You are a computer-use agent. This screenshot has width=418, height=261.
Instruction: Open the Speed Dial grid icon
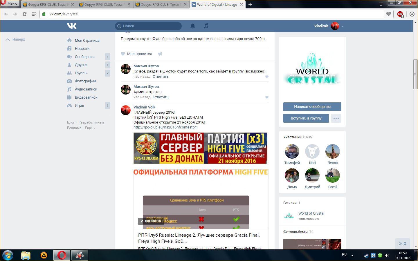click(34, 14)
